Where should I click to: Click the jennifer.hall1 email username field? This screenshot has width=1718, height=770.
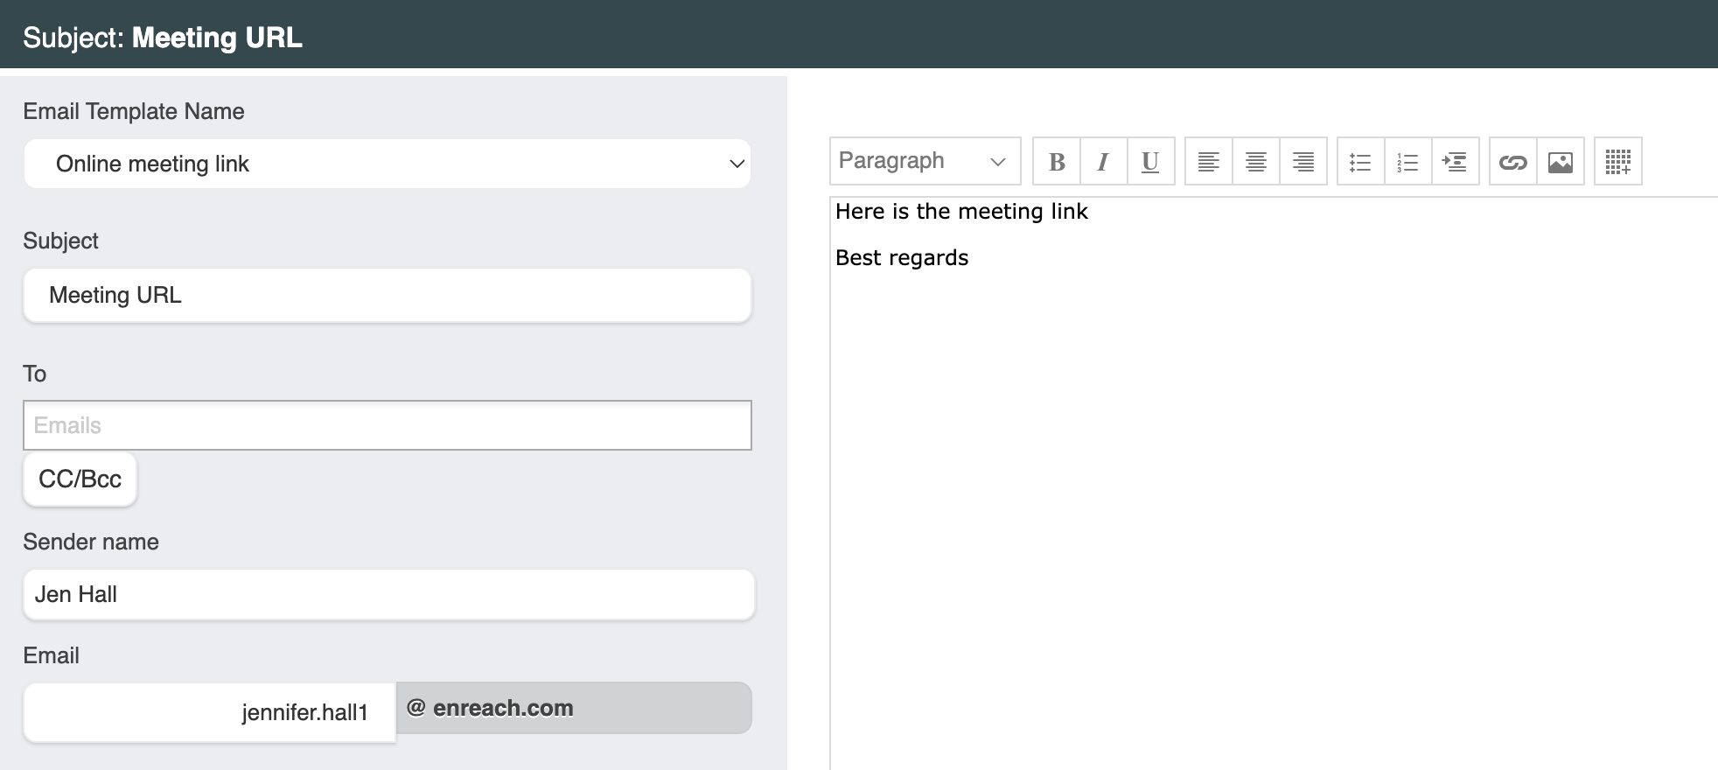tap(209, 712)
